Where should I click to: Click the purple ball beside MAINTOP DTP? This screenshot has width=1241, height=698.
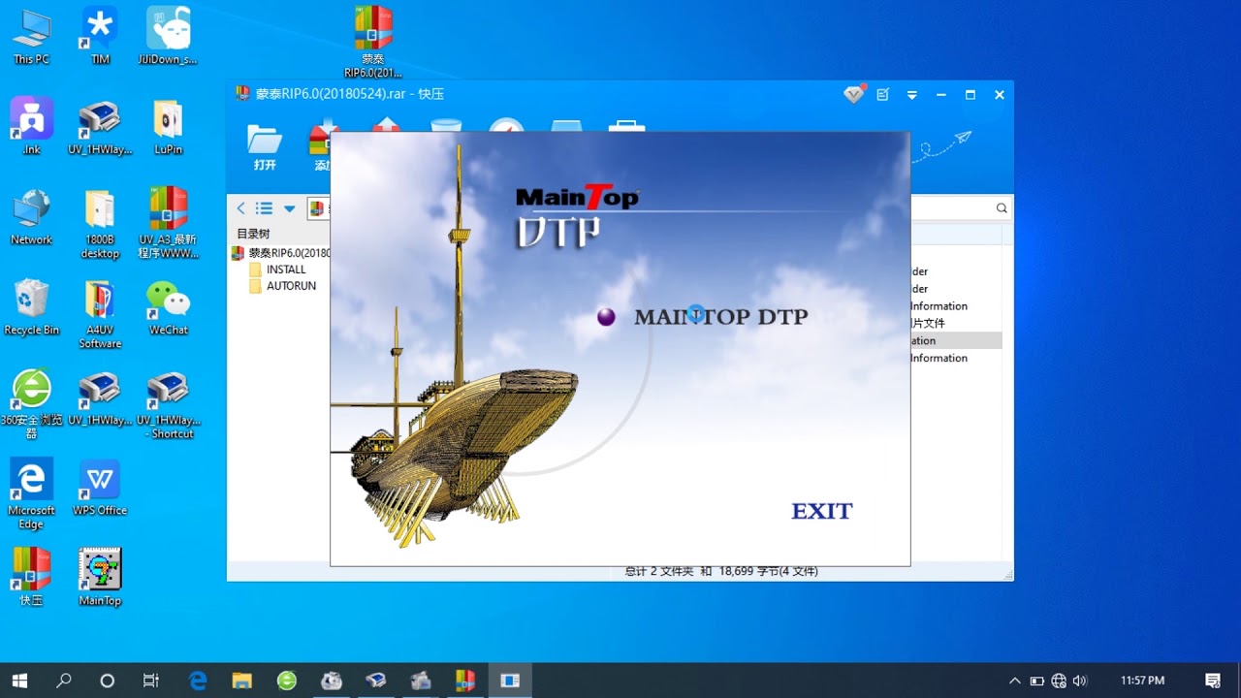(606, 317)
